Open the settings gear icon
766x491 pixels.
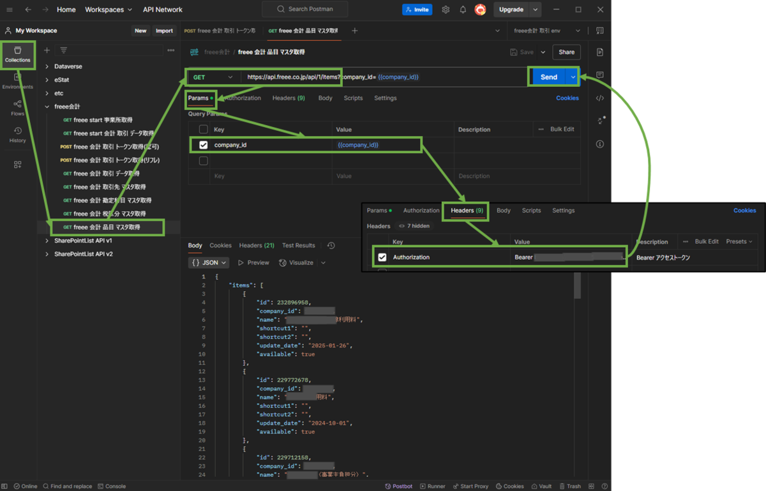coord(446,10)
